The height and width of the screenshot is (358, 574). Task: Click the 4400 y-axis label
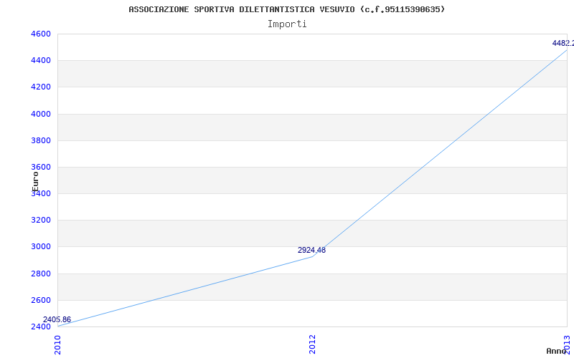41,61
